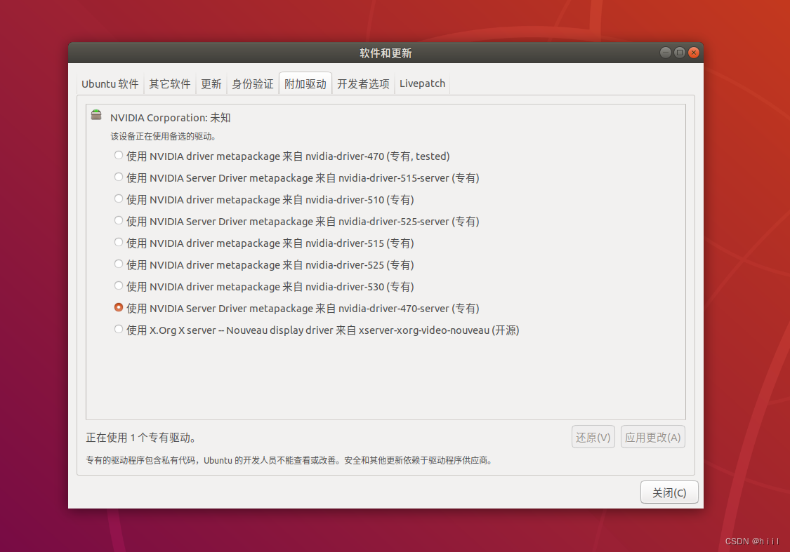The image size is (790, 552).
Task: Switch to the open-source Nouveau driver option
Action: 119,329
